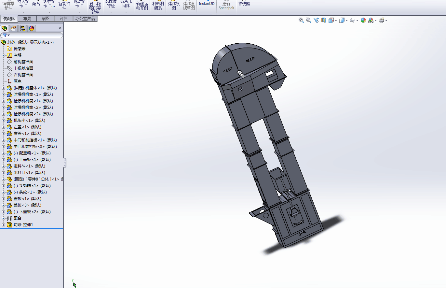Screen dimensions: 446x288
Task: Open the ConfigurationManager tab icon
Action: [x=22, y=28]
